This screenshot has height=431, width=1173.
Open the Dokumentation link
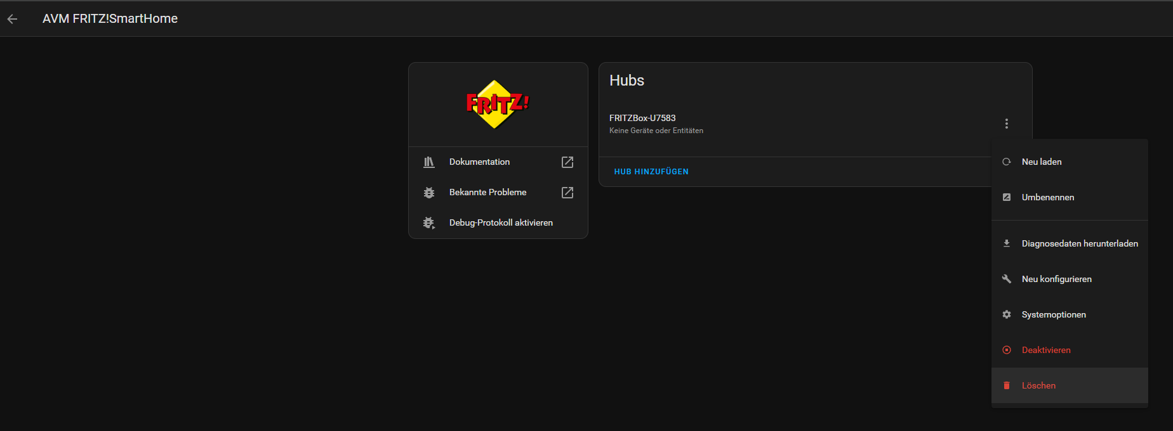click(498, 162)
